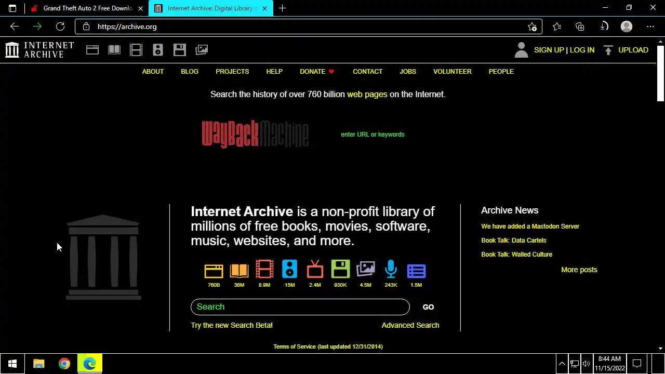Click the More posts link
The width and height of the screenshot is (665, 374).
click(579, 270)
